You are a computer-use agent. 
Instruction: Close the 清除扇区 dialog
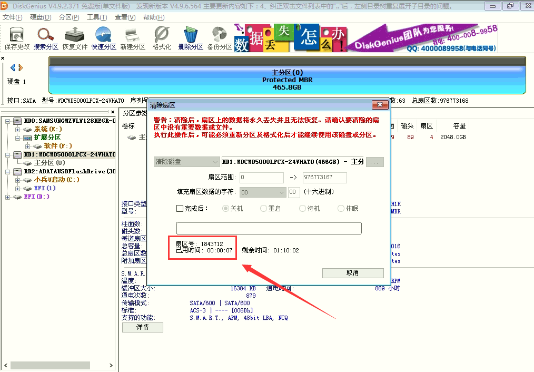(380, 104)
